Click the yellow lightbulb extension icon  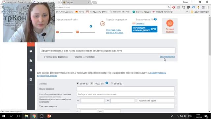[x=198, y=7]
